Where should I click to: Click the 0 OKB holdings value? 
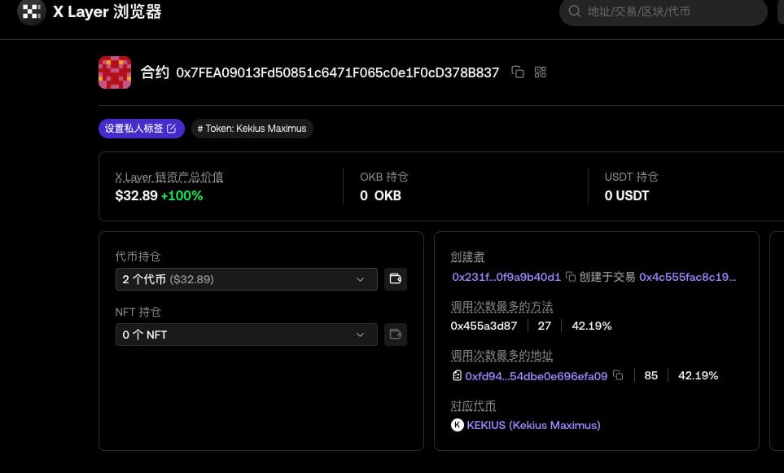click(380, 195)
